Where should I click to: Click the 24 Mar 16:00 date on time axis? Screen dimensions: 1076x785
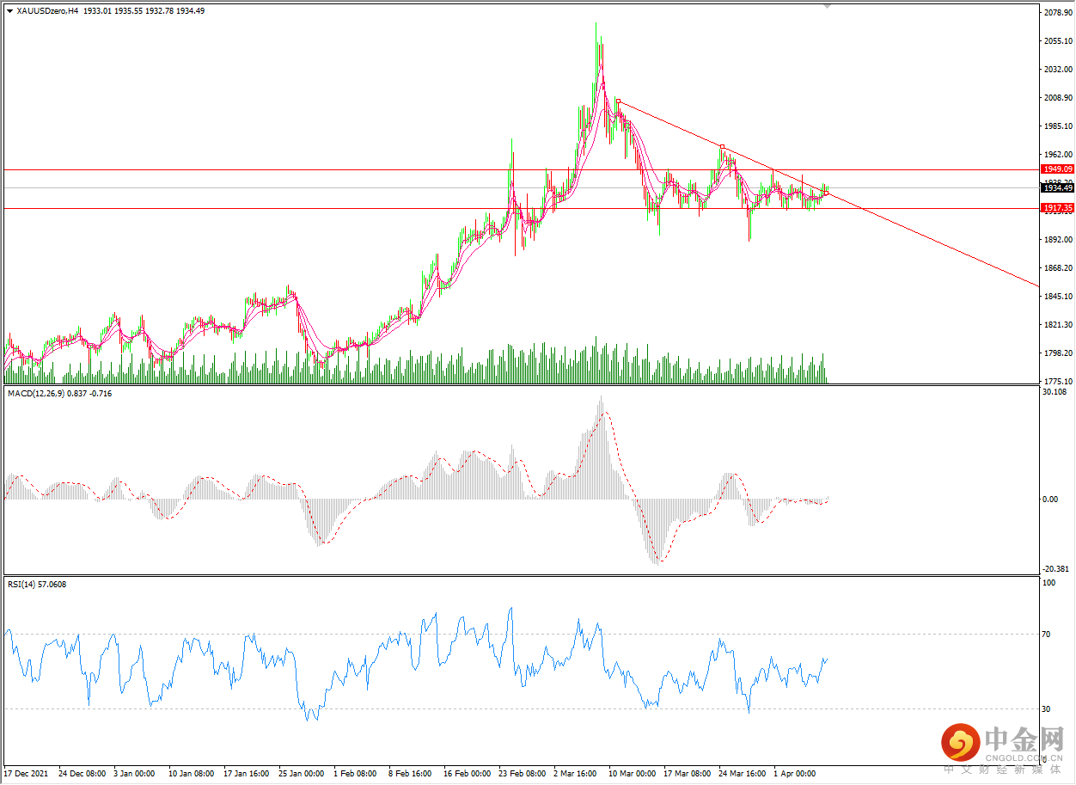pyautogui.click(x=743, y=774)
